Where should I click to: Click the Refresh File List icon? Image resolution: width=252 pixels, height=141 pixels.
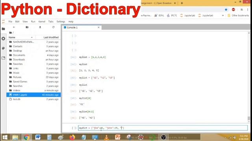click(x=54, y=27)
